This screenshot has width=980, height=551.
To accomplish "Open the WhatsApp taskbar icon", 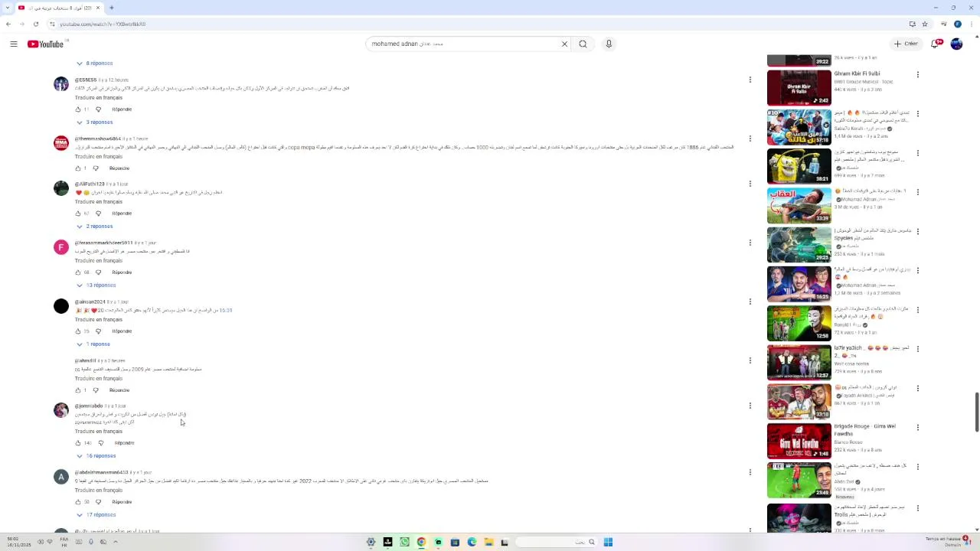I will click(404, 542).
